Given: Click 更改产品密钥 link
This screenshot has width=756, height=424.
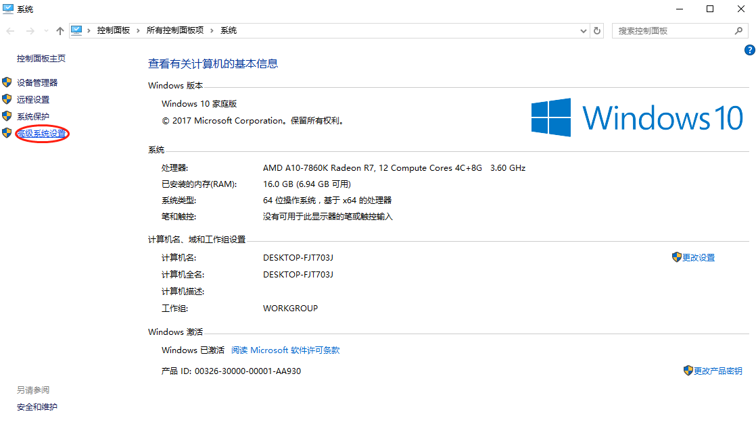Looking at the screenshot, I should [x=718, y=371].
